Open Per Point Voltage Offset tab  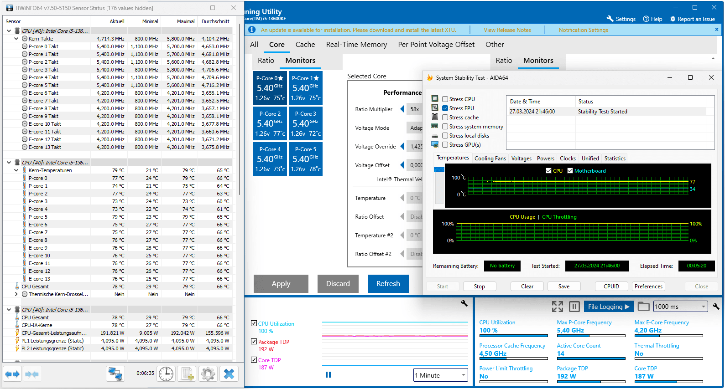point(436,44)
